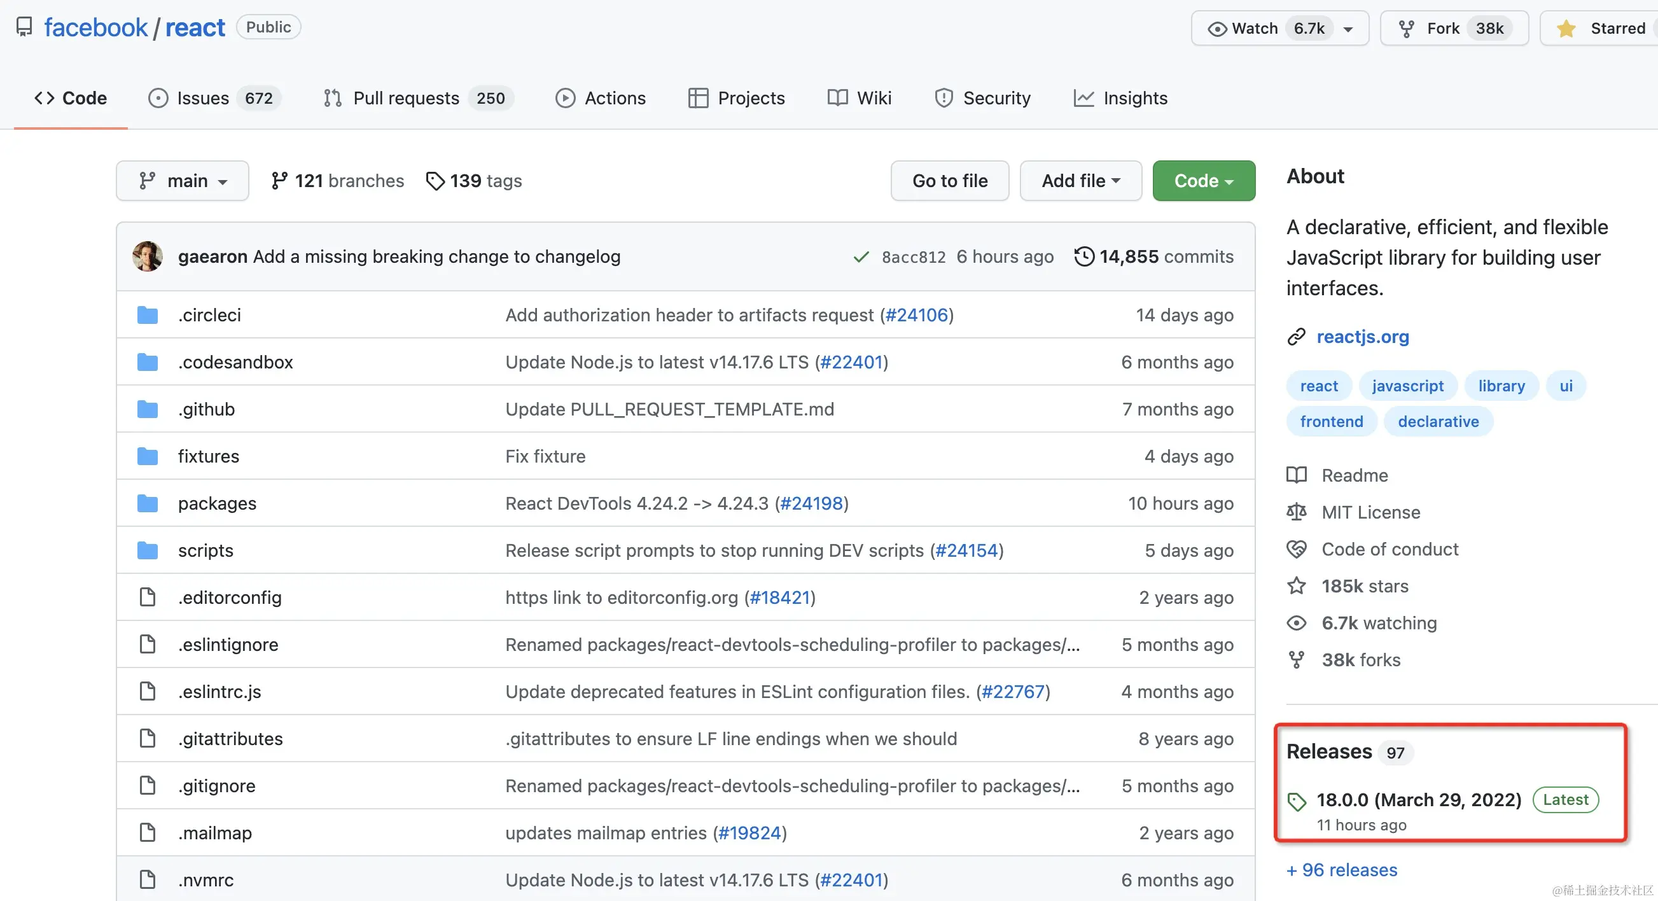Select the library topic tag

1501,386
